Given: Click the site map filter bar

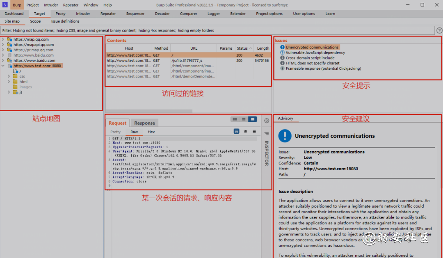Looking at the screenshot, I should pos(217,30).
